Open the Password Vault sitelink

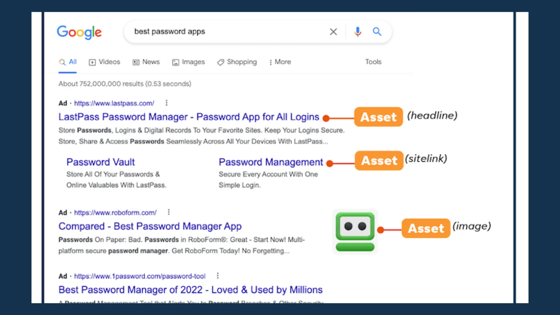[101, 162]
